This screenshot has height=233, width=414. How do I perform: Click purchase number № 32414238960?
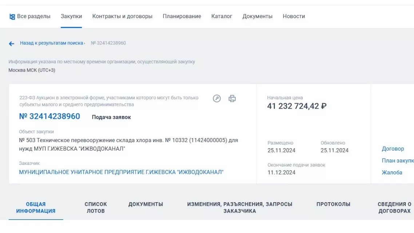[50, 116]
